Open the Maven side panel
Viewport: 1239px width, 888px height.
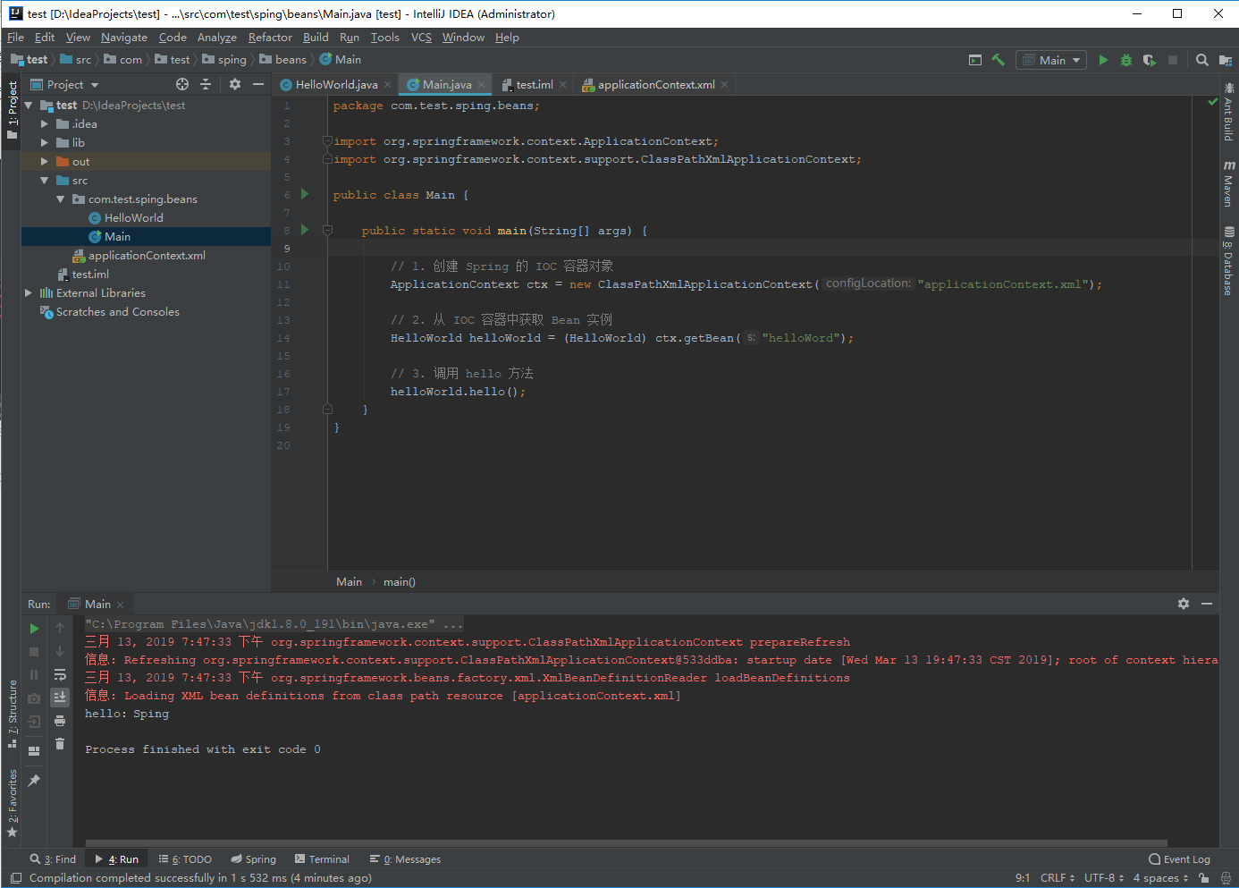pyautogui.click(x=1229, y=184)
